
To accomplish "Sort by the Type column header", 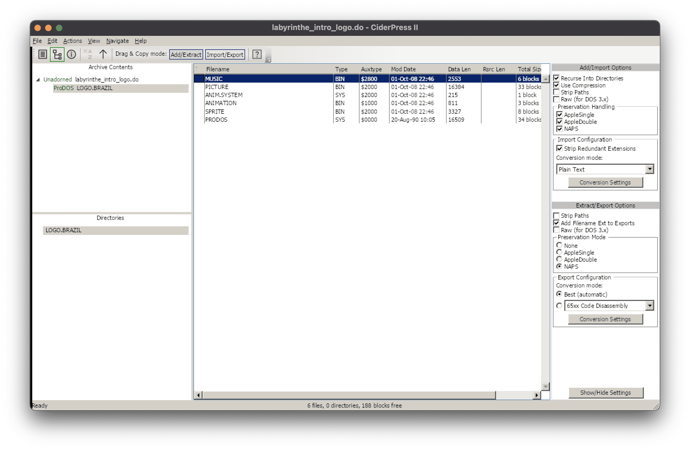I will pyautogui.click(x=346, y=69).
